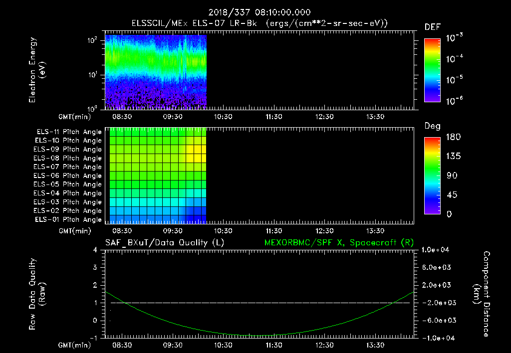Click the Raw Data Quality (Raw) axis label
The image size is (511, 353).
pos(37,294)
